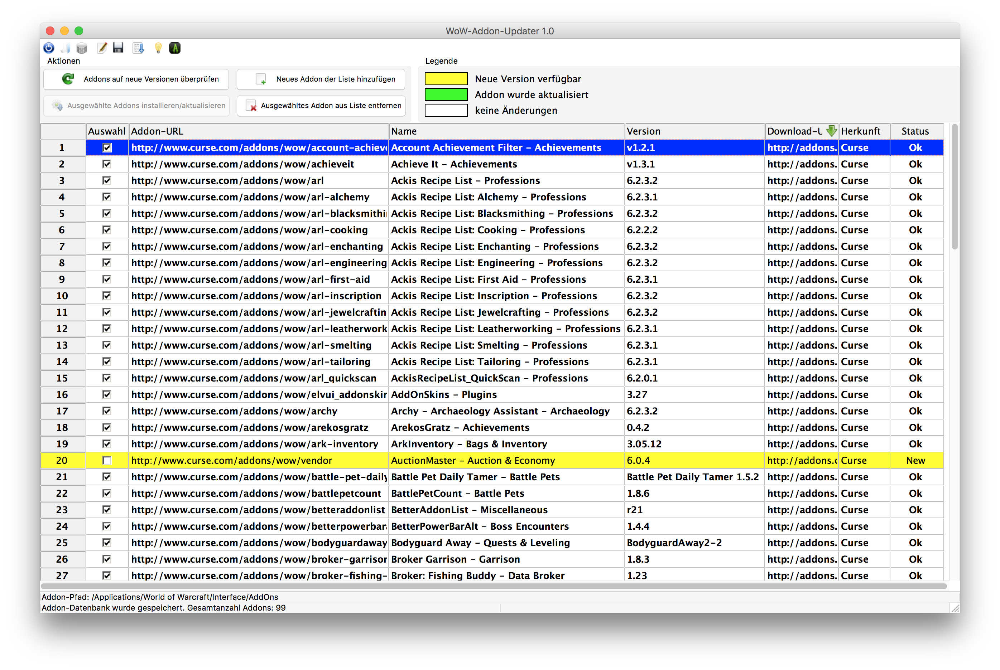The image size is (1000, 670).
Task: Toggle checkbox for Archy row
Action: [x=107, y=411]
